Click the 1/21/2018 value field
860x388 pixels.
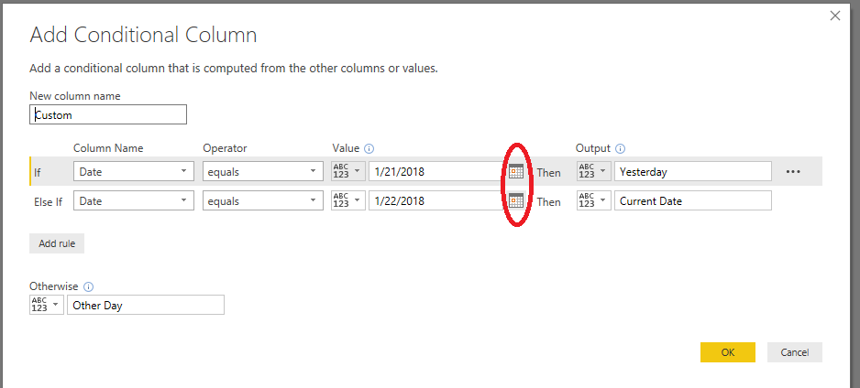(437, 171)
